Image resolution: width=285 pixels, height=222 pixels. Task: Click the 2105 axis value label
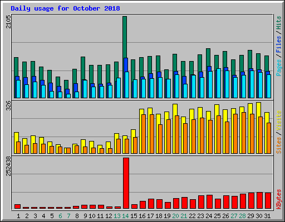click(x=8, y=22)
